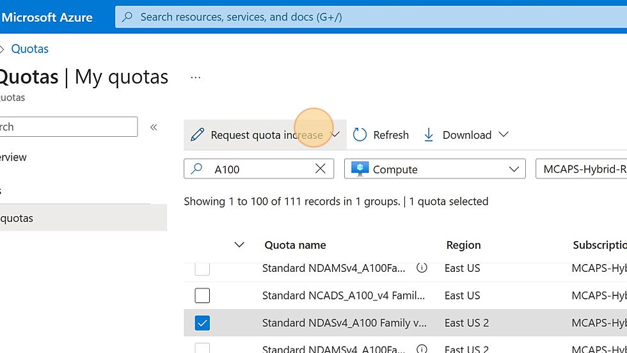Image resolution: width=627 pixels, height=353 pixels.
Task: Open the Compute provider dropdown
Action: click(x=434, y=169)
